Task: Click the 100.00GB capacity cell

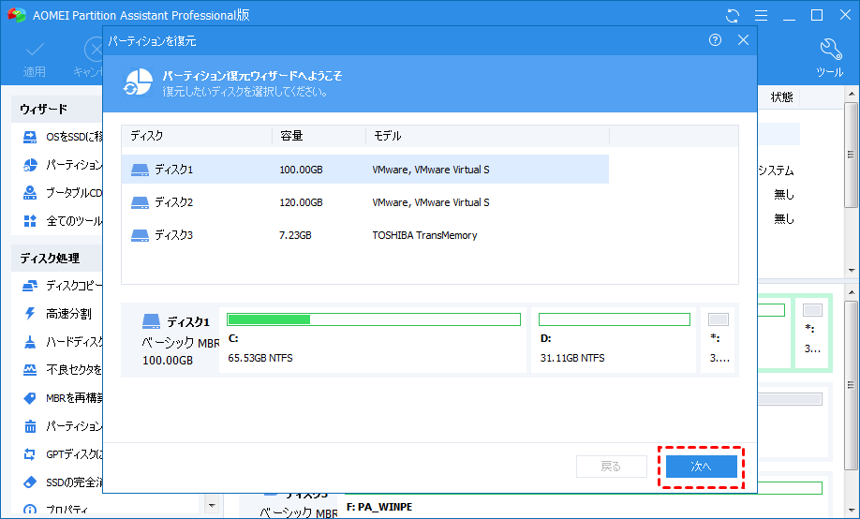Action: (x=301, y=170)
